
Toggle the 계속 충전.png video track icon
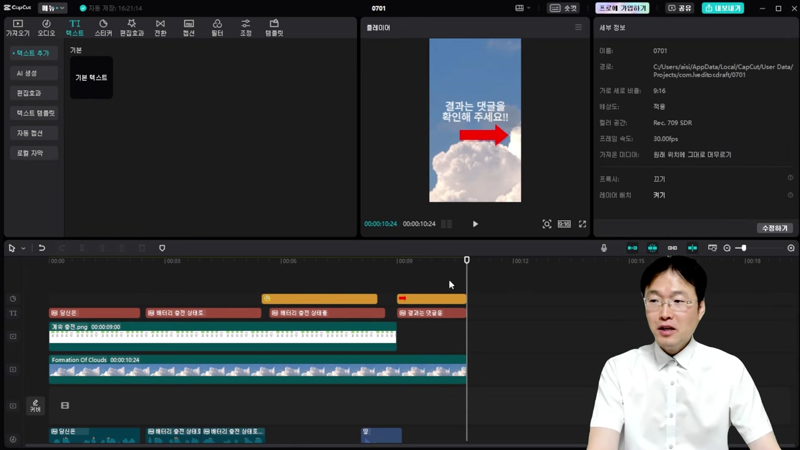pos(13,336)
